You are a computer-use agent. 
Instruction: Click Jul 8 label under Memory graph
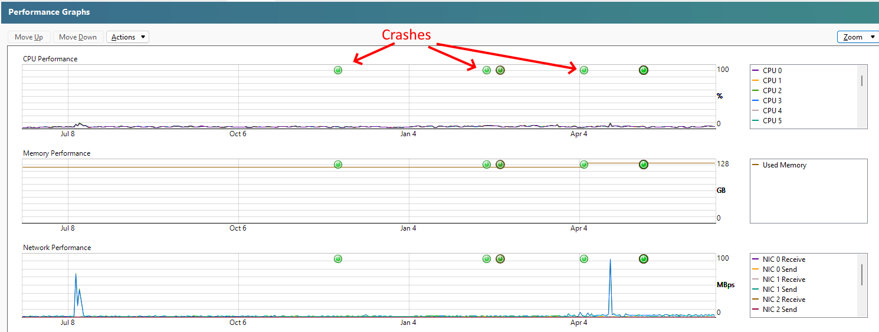tap(67, 228)
